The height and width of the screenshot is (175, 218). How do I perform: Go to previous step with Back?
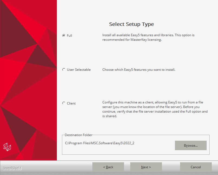click(108, 167)
